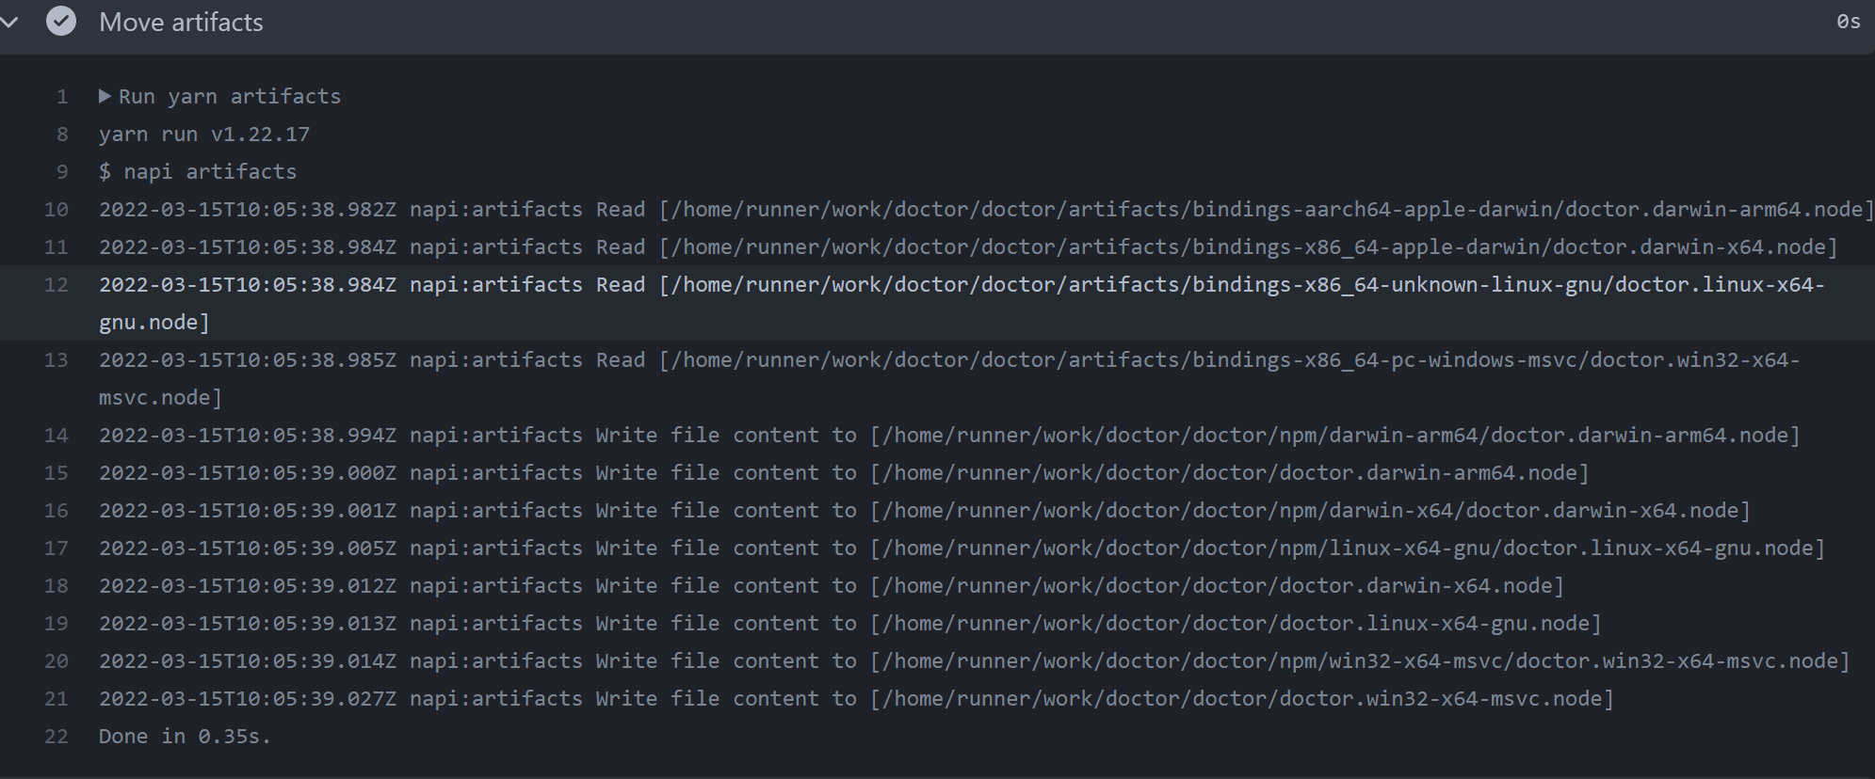This screenshot has height=779, width=1875.
Task: Open log line number 15
Action: point(57,472)
